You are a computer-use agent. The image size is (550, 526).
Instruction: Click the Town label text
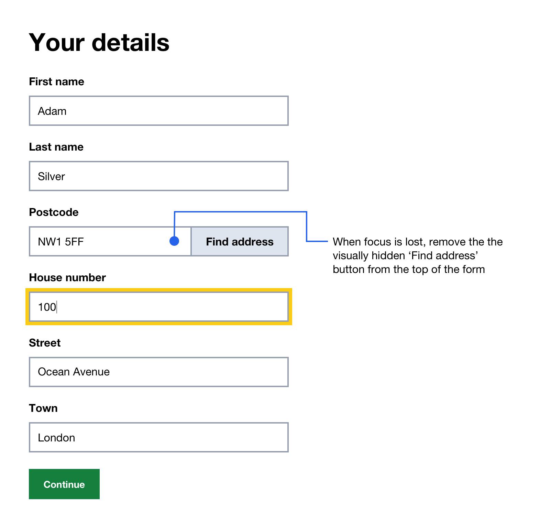(43, 408)
